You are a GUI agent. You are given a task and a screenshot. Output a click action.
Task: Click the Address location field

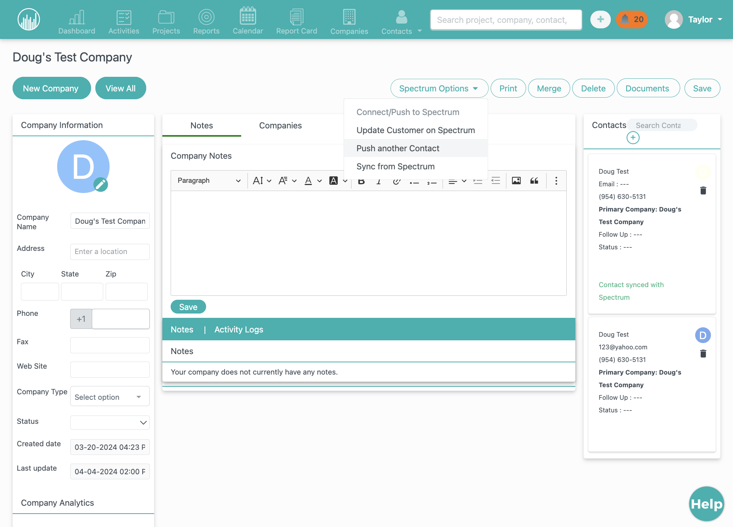pyautogui.click(x=110, y=251)
